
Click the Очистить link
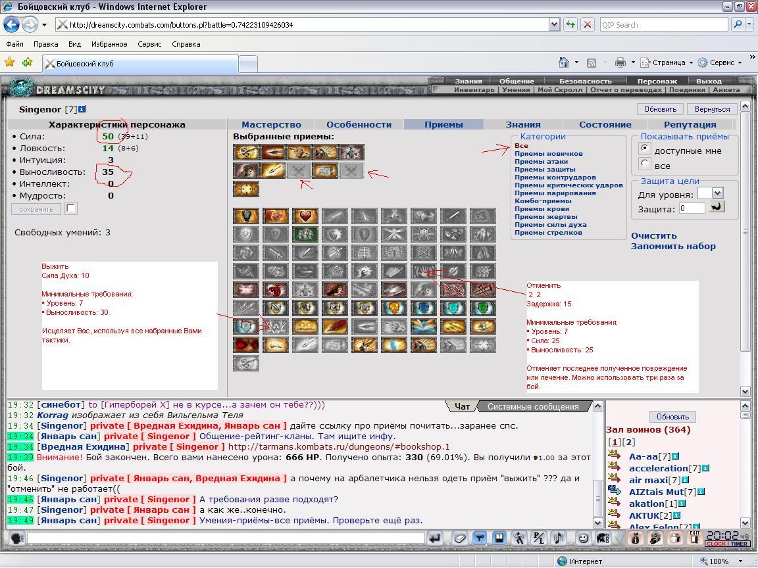(x=653, y=236)
